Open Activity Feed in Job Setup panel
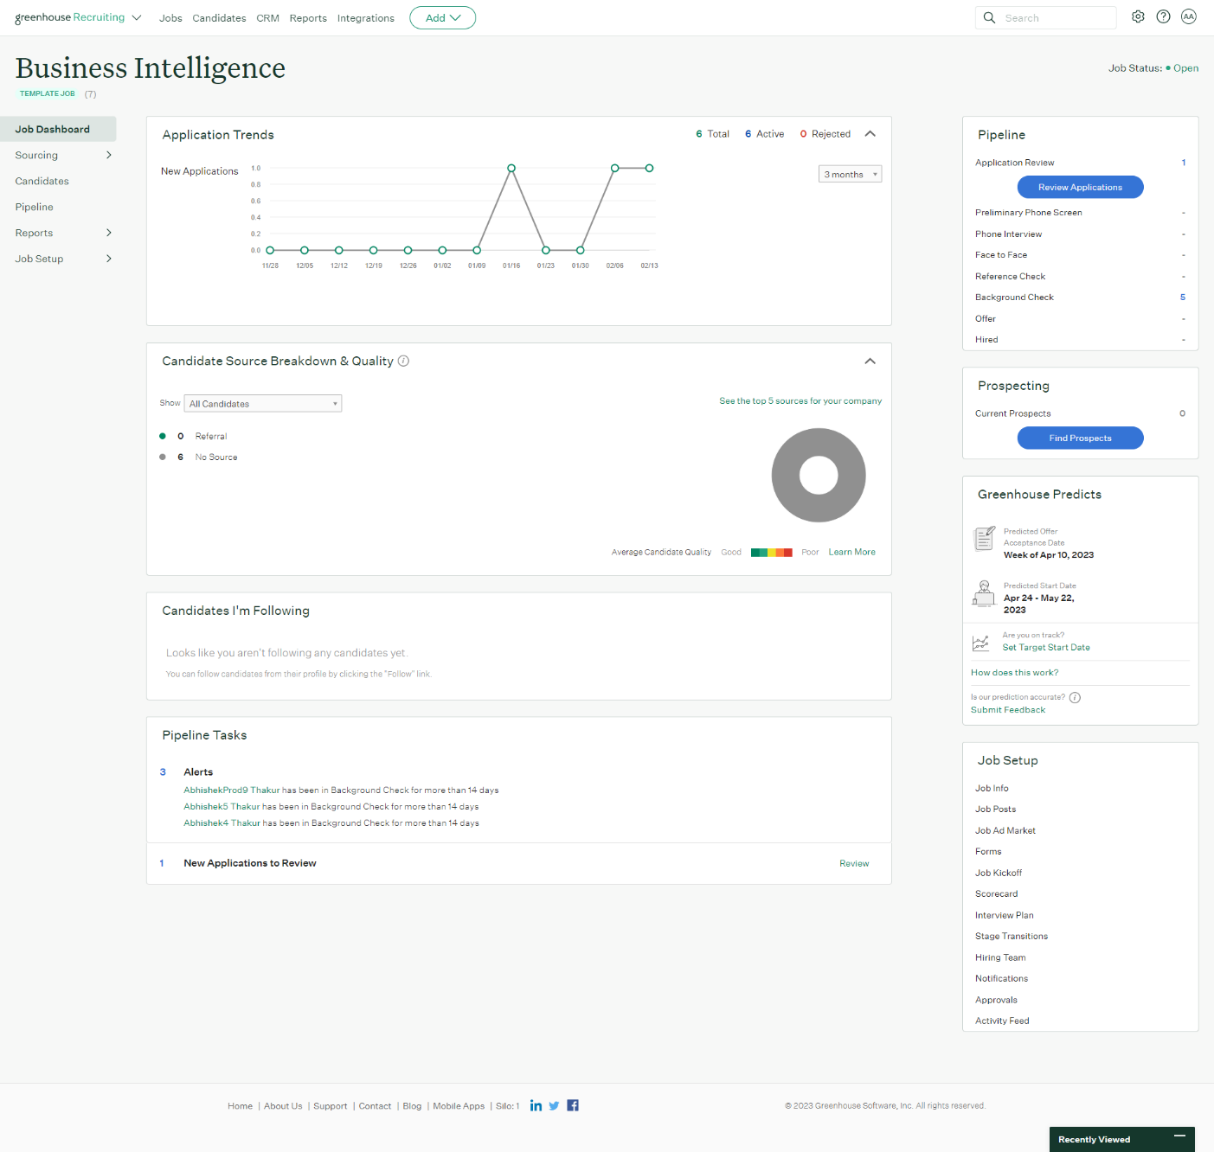1214x1152 pixels. point(1002,1021)
